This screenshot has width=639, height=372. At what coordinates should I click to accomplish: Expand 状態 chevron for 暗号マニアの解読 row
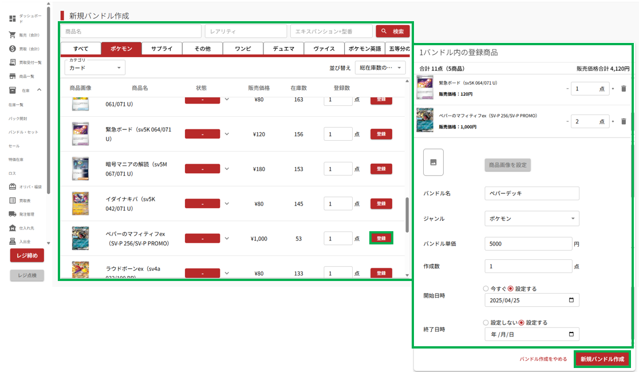pyautogui.click(x=227, y=169)
